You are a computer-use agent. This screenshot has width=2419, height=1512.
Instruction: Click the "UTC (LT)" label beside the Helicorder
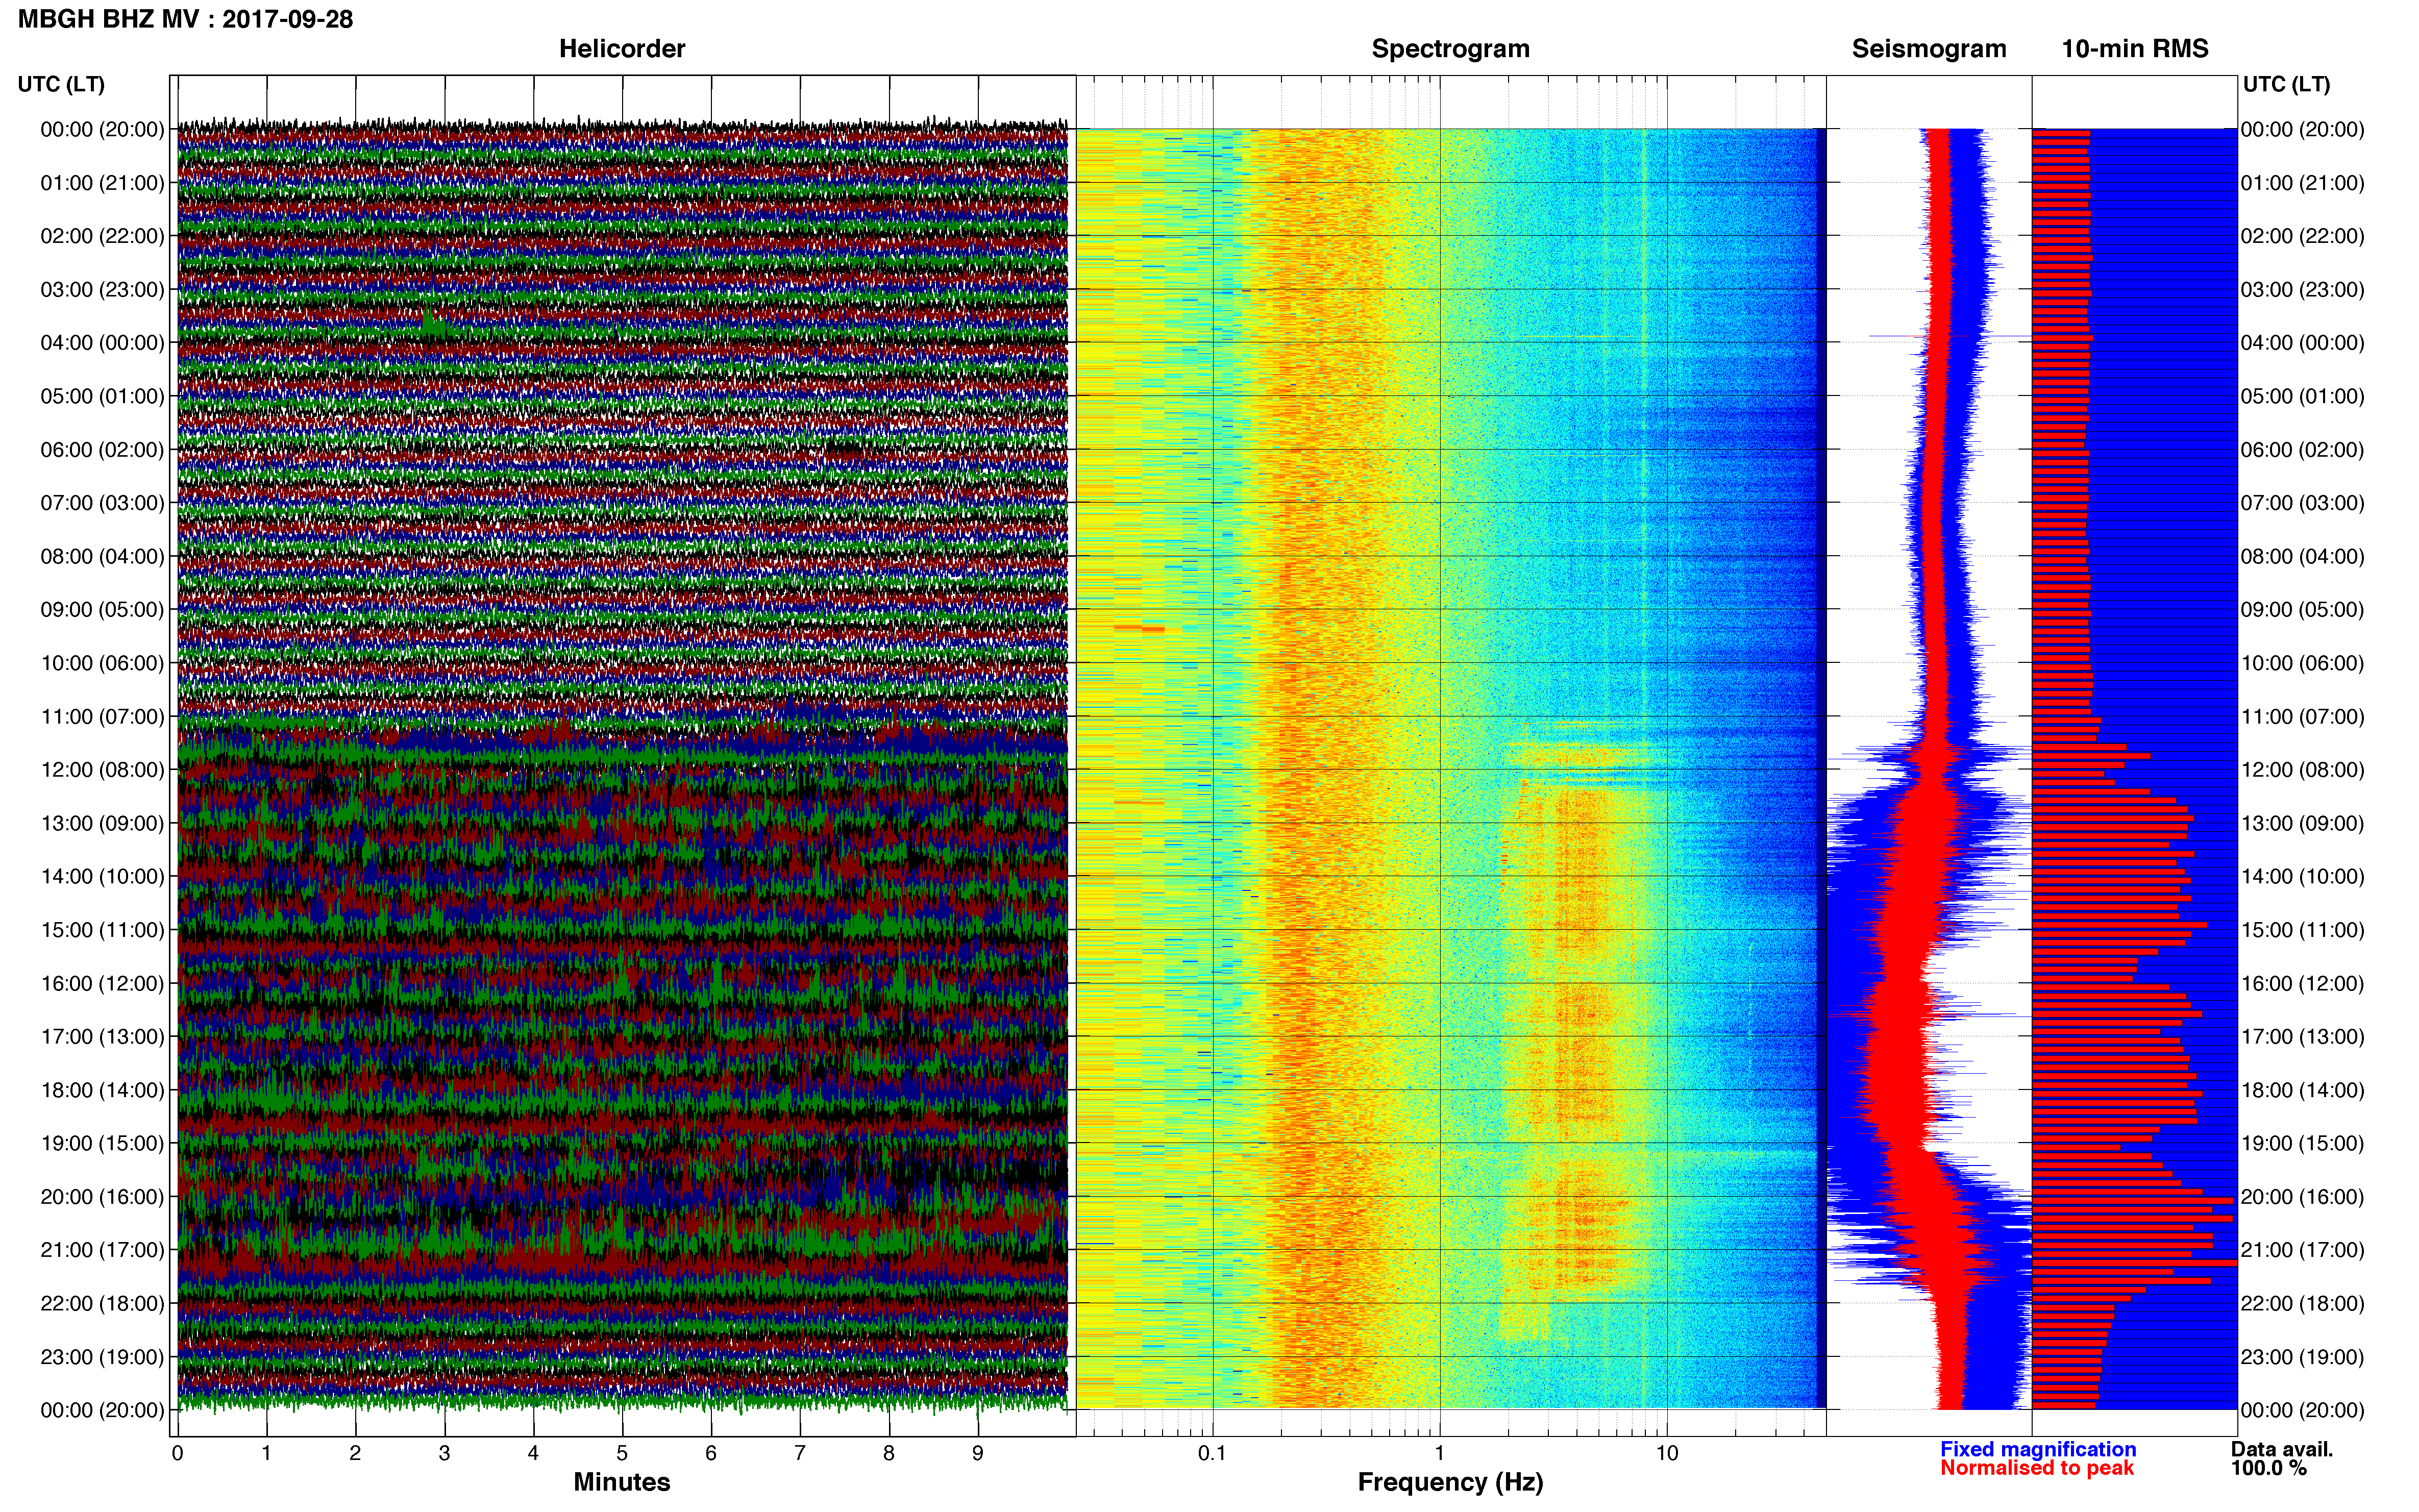click(x=61, y=84)
